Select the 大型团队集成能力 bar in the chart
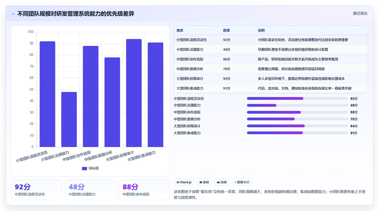Image resolution: width=379 pixels, height=211 pixels. click(x=155, y=95)
